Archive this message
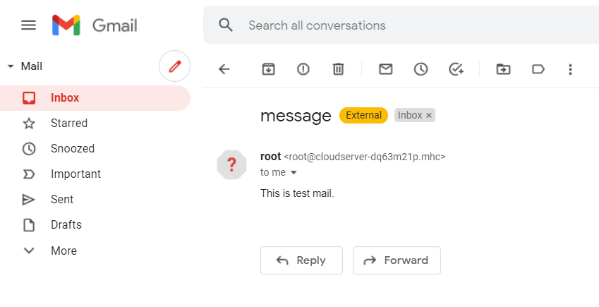599x307 pixels. 269,69
